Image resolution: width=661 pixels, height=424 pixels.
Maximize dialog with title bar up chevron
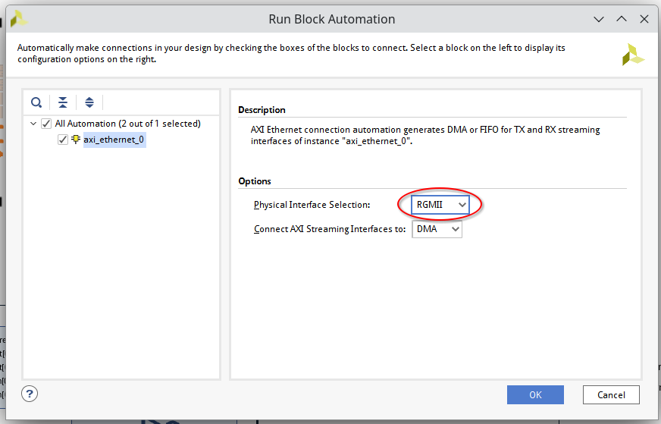tap(622, 19)
